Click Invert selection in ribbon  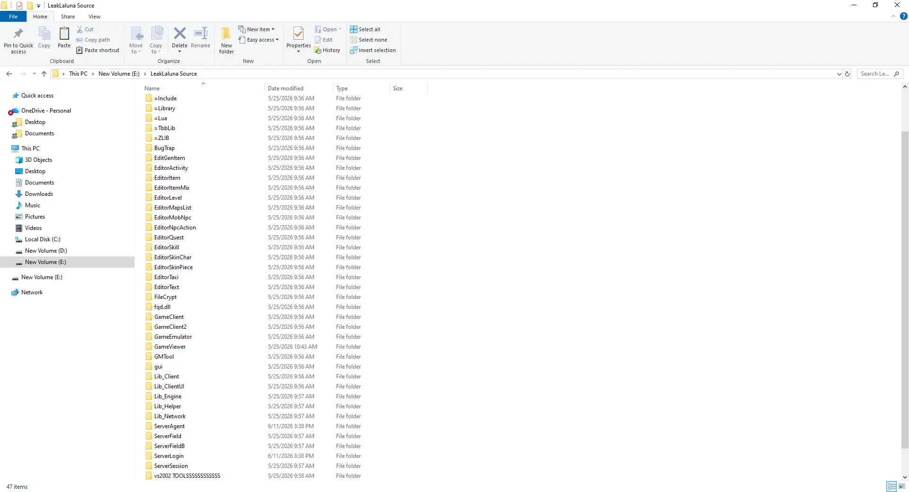click(x=373, y=50)
